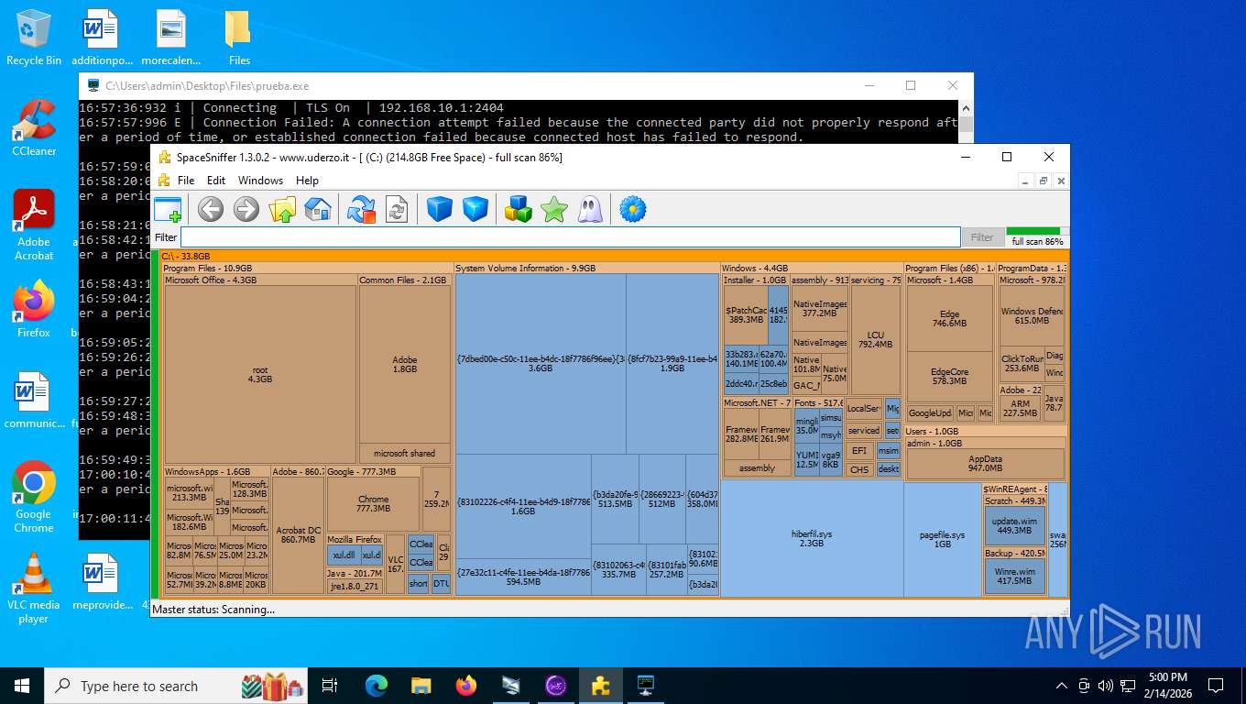The width and height of the screenshot is (1246, 704).
Task: Maximize the prueba.exe console window
Action: pos(911,85)
